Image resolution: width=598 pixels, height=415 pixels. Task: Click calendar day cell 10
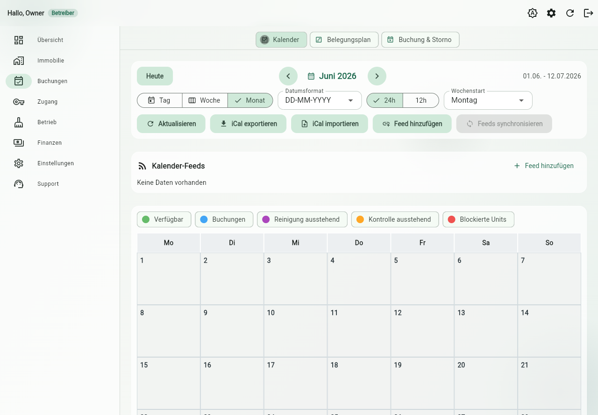(296, 331)
